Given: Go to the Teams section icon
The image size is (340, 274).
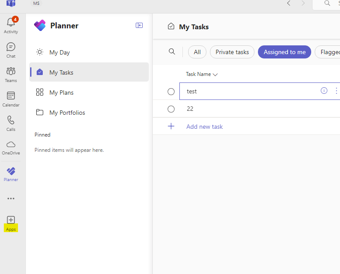Looking at the screenshot, I should click(11, 71).
